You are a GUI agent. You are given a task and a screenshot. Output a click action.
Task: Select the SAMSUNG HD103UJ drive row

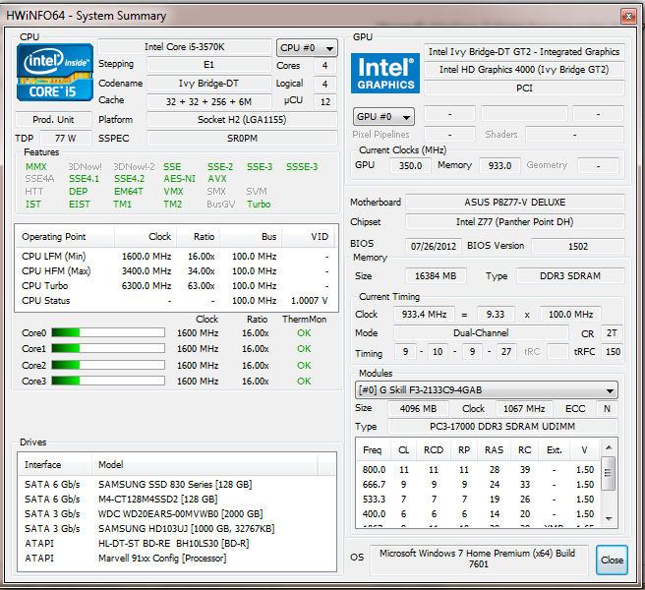point(177,529)
